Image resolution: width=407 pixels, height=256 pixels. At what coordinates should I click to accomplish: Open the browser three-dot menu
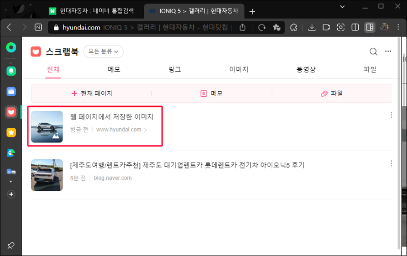click(398, 27)
